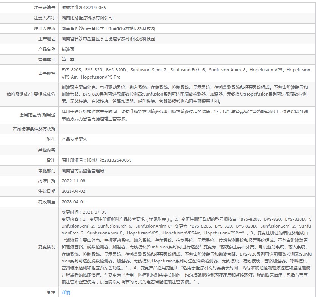Click the pin icon beside the 注 label

(x=48, y=292)
